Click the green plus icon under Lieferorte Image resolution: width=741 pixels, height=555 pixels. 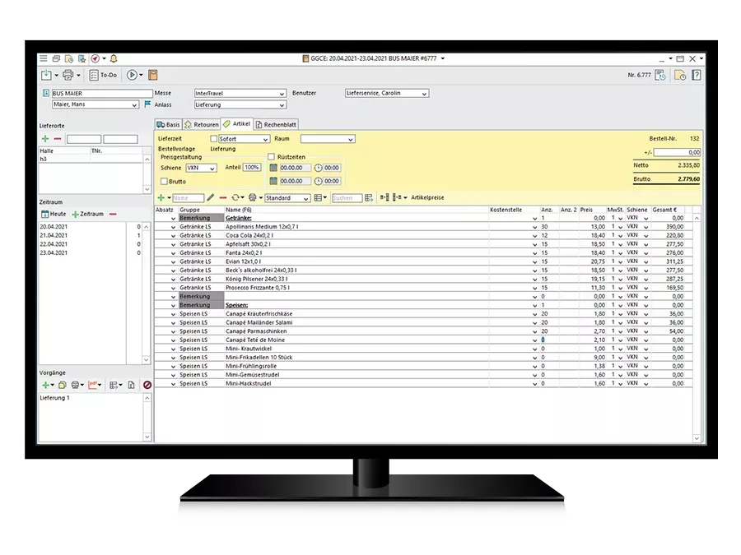pyautogui.click(x=45, y=138)
